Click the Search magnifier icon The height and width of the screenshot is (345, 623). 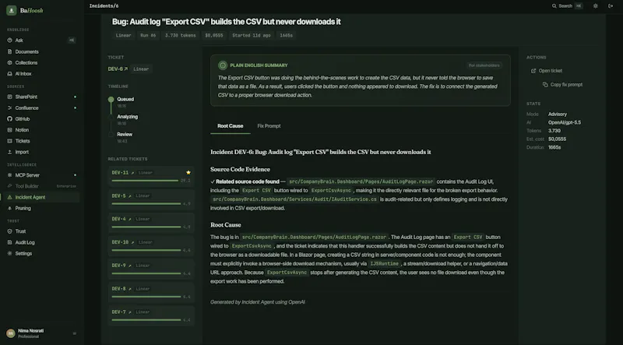point(554,6)
